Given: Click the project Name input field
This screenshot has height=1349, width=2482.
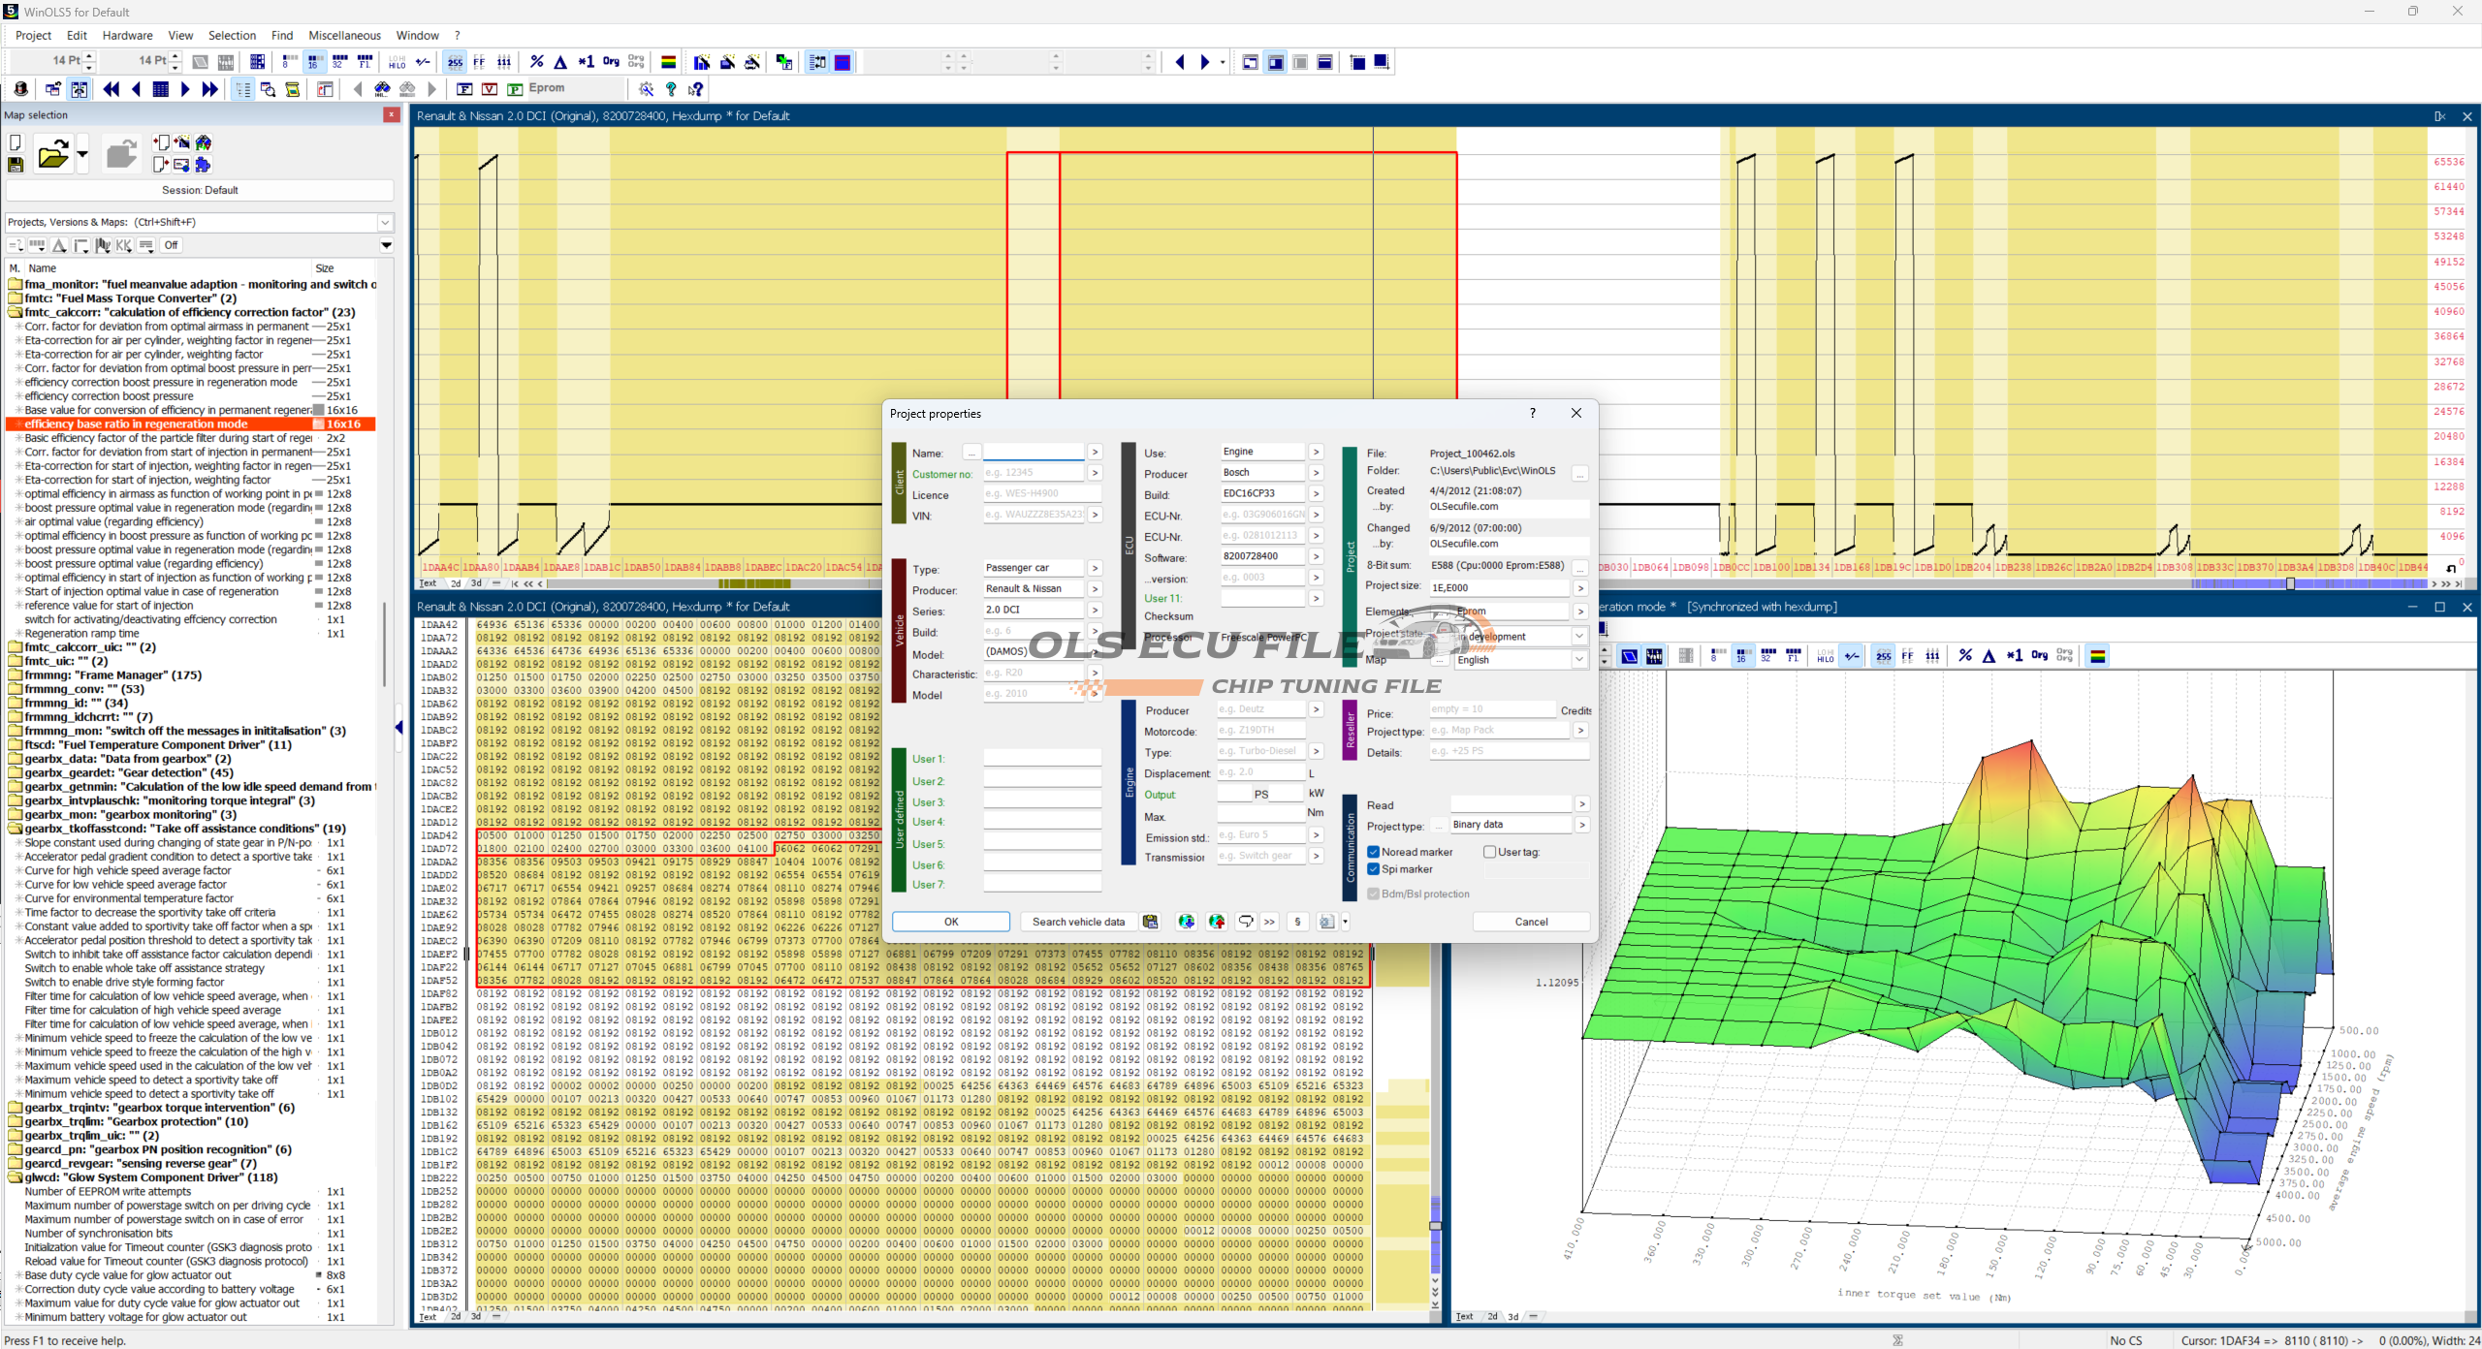Looking at the screenshot, I should point(1033,453).
